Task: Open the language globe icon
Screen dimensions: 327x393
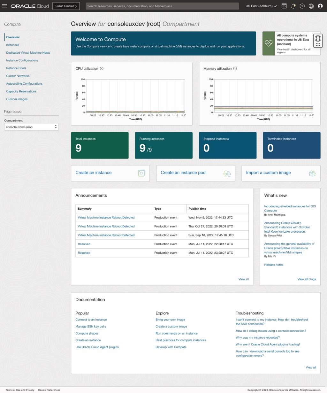Action: click(x=311, y=6)
